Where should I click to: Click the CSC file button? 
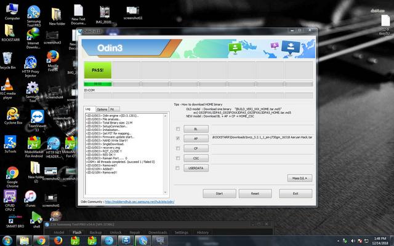[x=196, y=158]
